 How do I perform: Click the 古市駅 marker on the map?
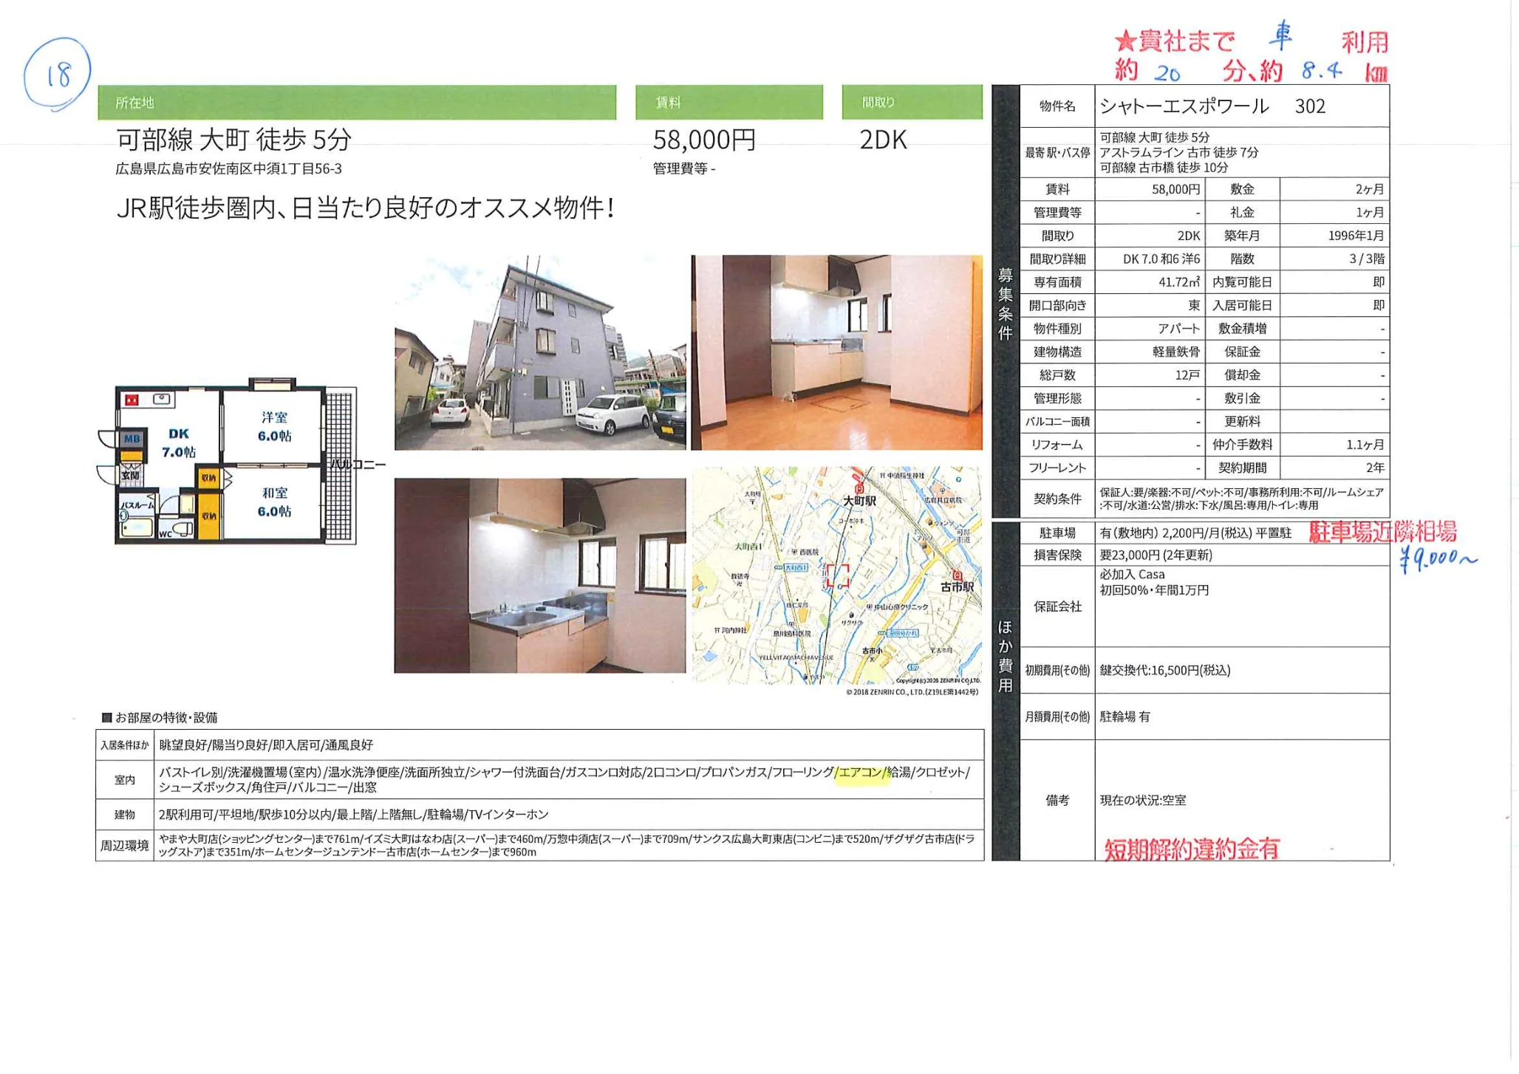point(958,575)
